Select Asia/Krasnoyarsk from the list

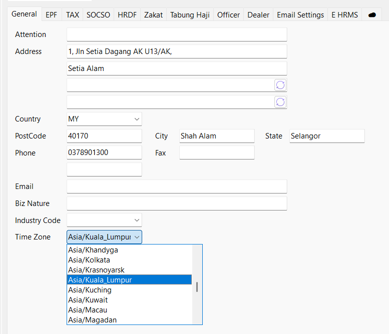point(96,270)
